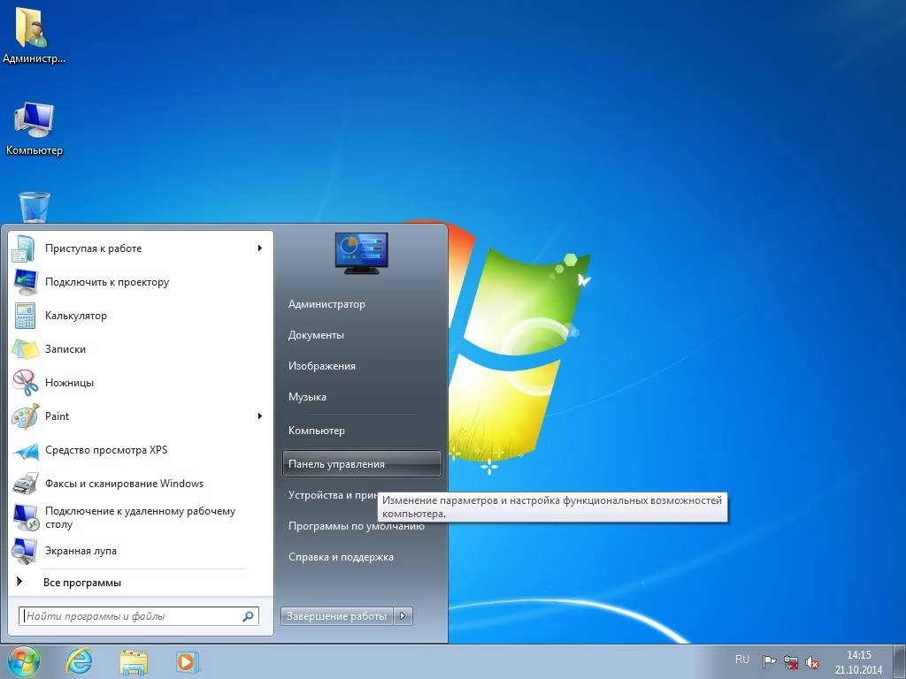The image size is (906, 679).
Task: Click the Факсы и сканирование Windows label
Action: point(124,484)
